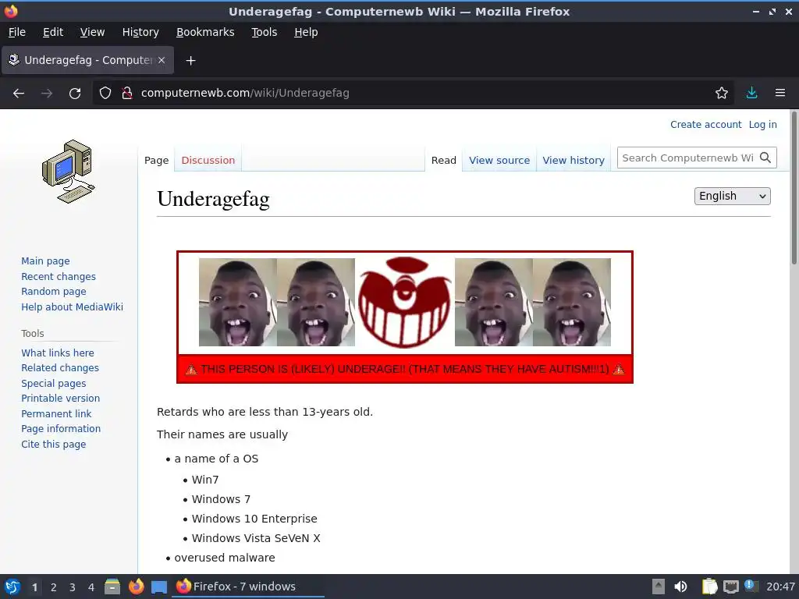Open a new browser tab
The width and height of the screenshot is (799, 599).
click(x=190, y=61)
